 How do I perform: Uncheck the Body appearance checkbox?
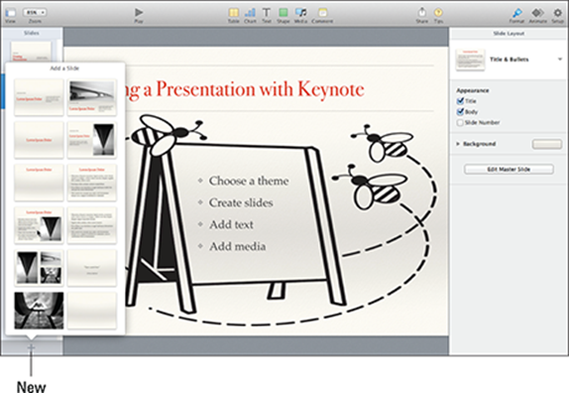(460, 111)
